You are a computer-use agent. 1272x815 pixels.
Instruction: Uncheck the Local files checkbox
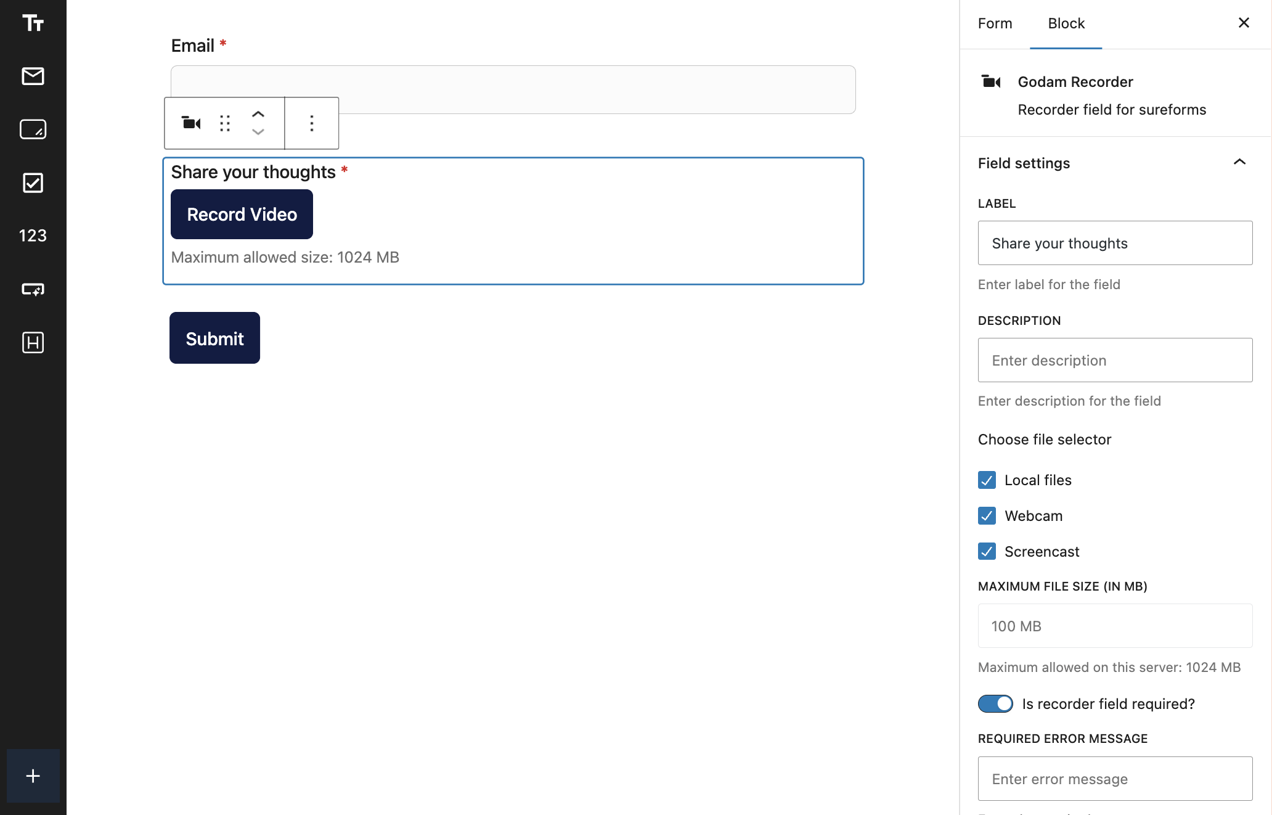click(x=987, y=480)
